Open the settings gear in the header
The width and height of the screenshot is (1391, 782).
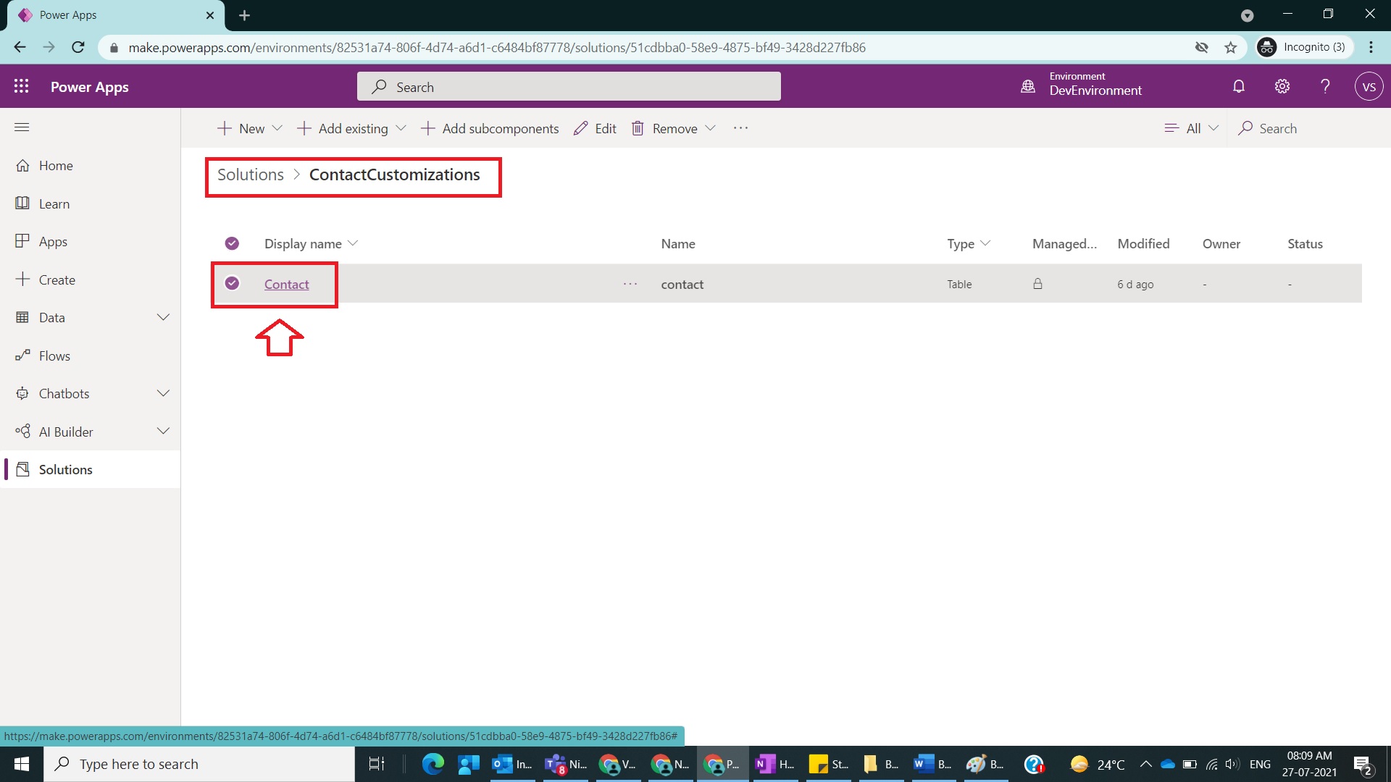tap(1282, 86)
